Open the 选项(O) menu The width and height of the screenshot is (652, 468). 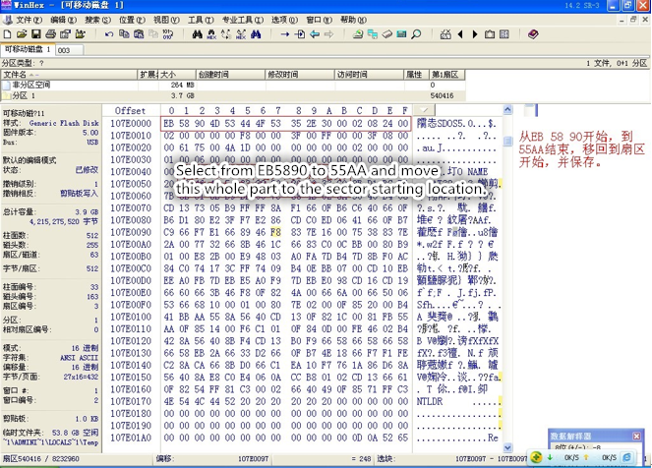(285, 20)
